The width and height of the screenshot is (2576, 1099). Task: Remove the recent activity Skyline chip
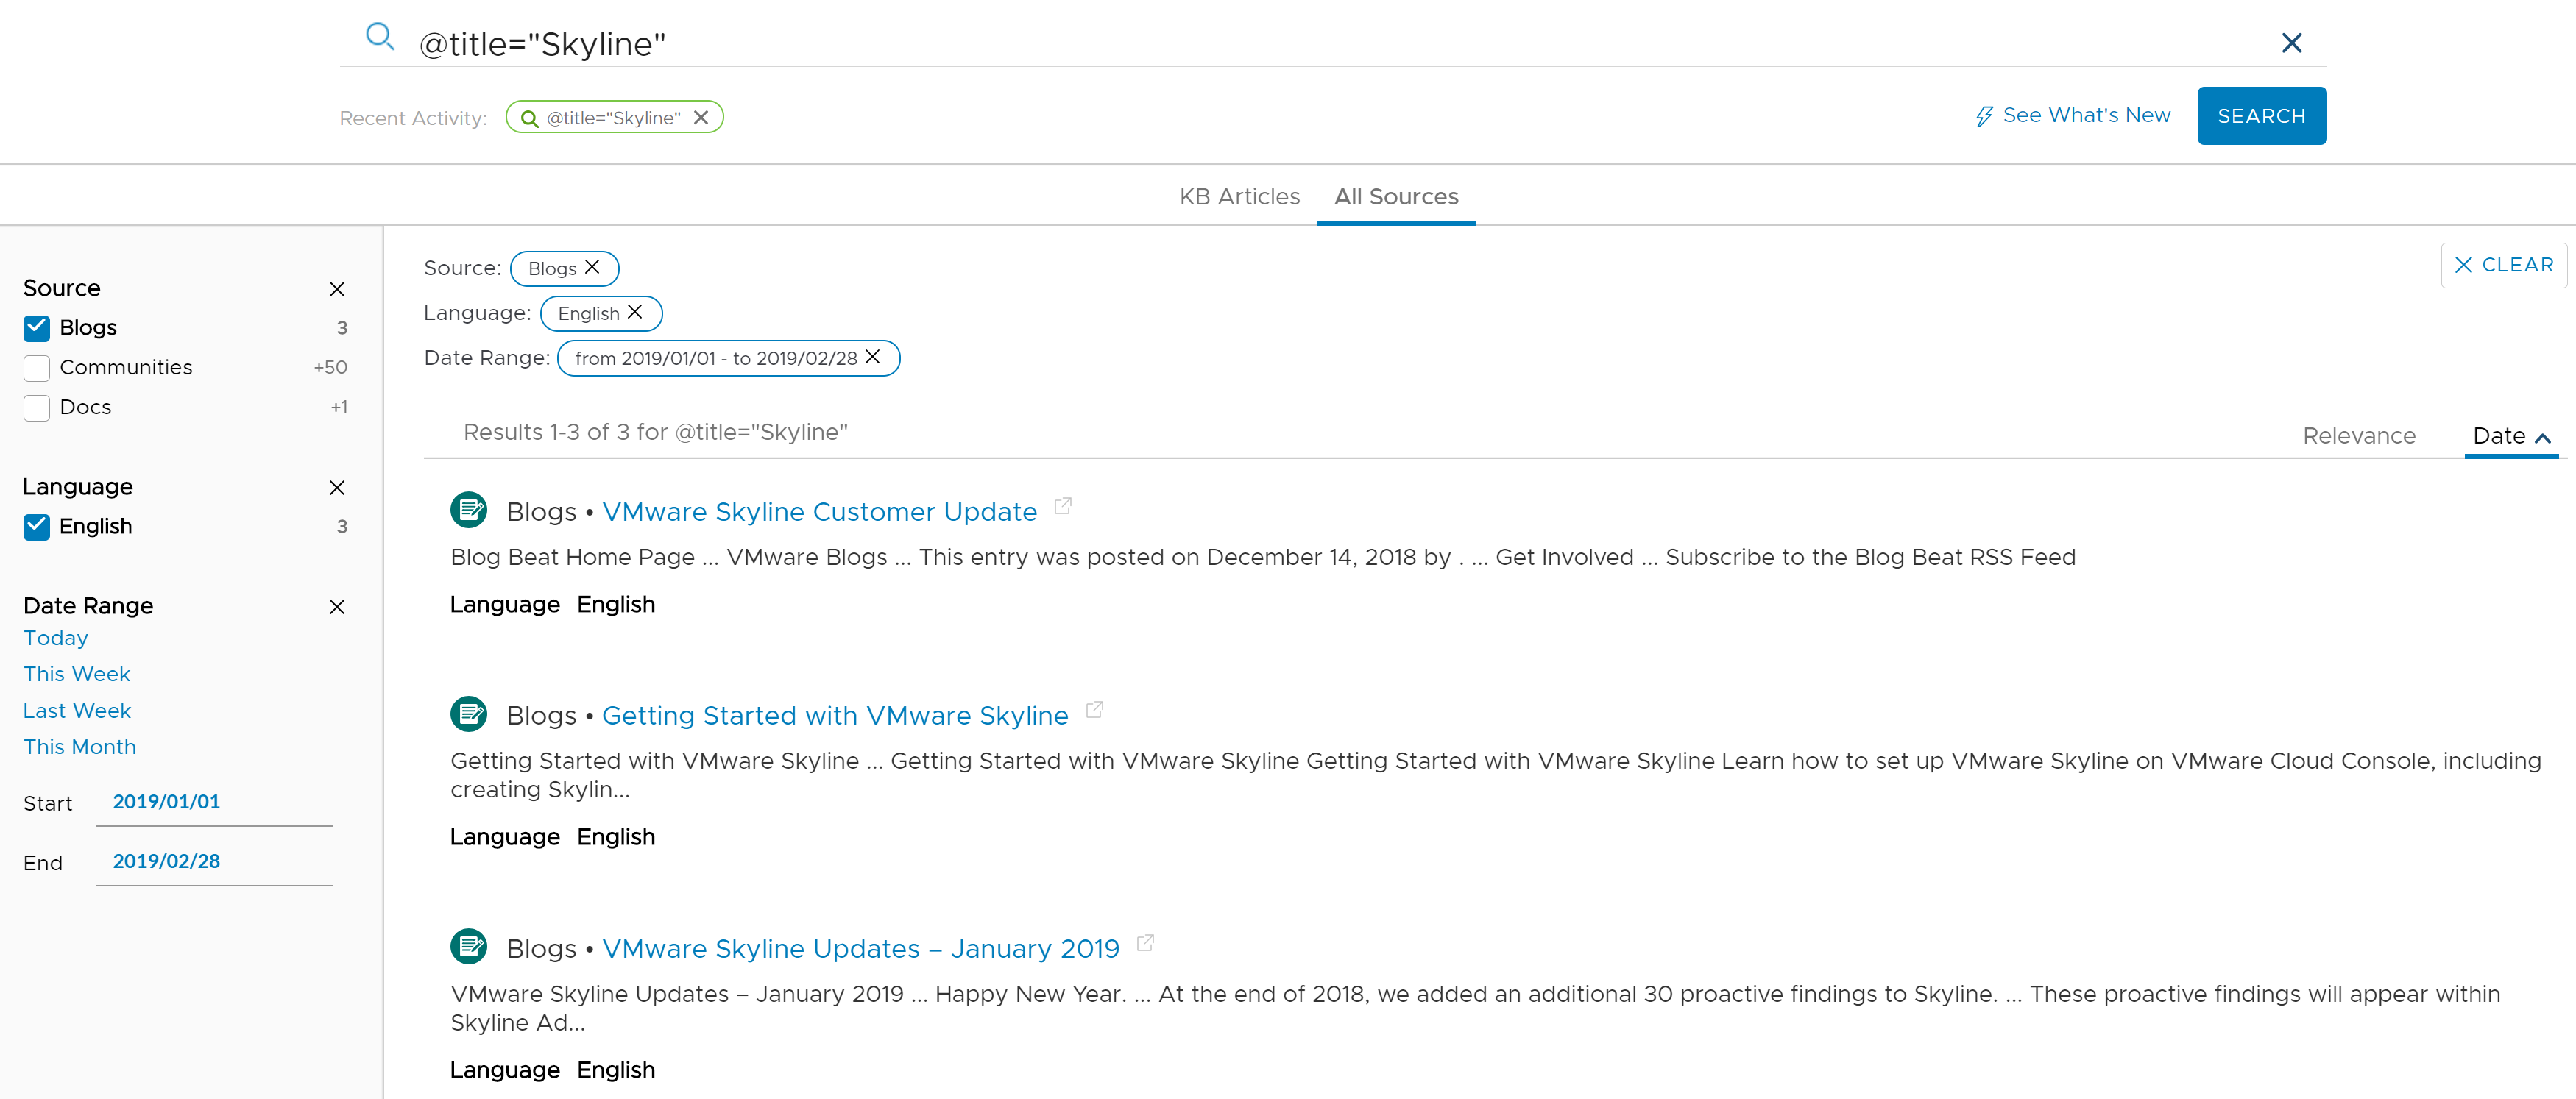click(x=701, y=117)
